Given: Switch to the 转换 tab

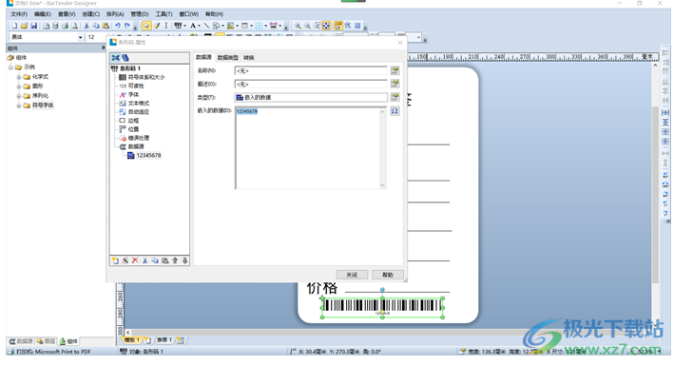Looking at the screenshot, I should (248, 58).
